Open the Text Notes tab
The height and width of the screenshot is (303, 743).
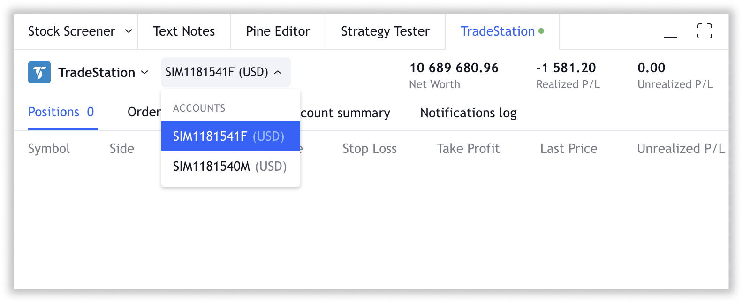184,31
